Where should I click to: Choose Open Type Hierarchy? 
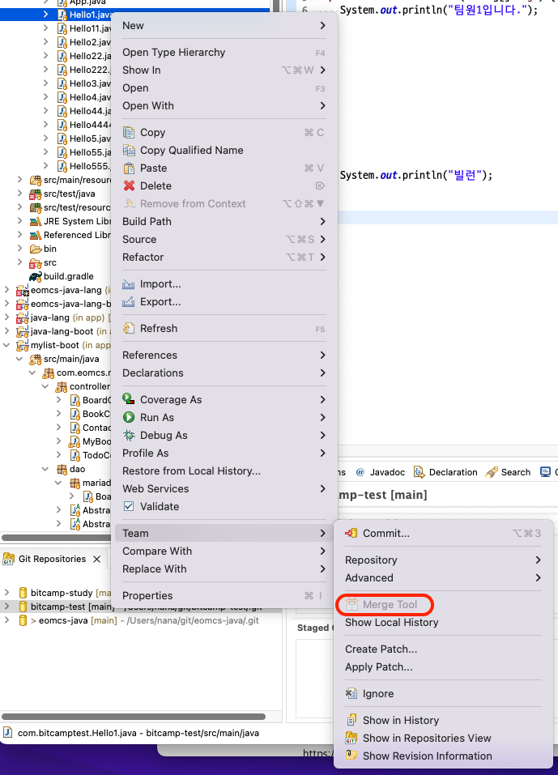[224, 53]
